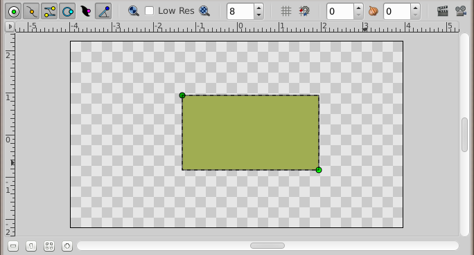Zoom out with the minus button

(x=13, y=246)
